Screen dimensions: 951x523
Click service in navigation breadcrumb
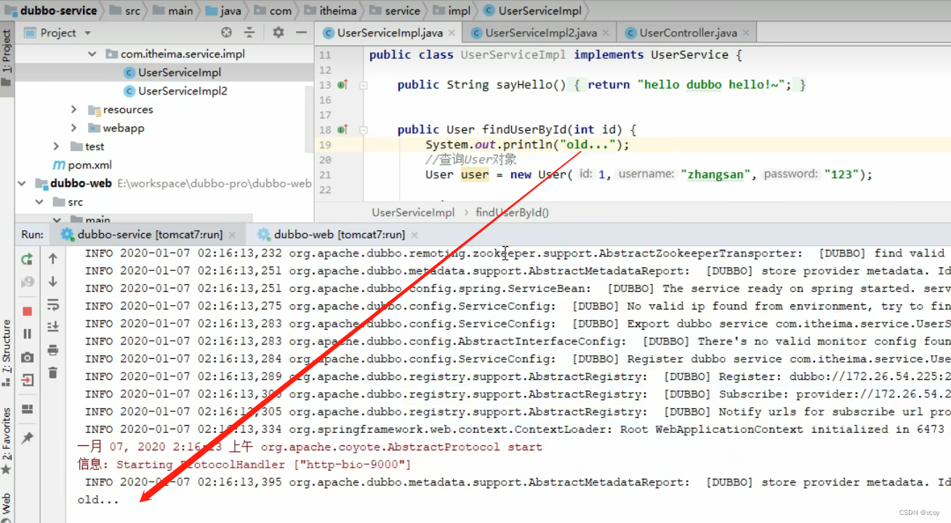(x=395, y=10)
